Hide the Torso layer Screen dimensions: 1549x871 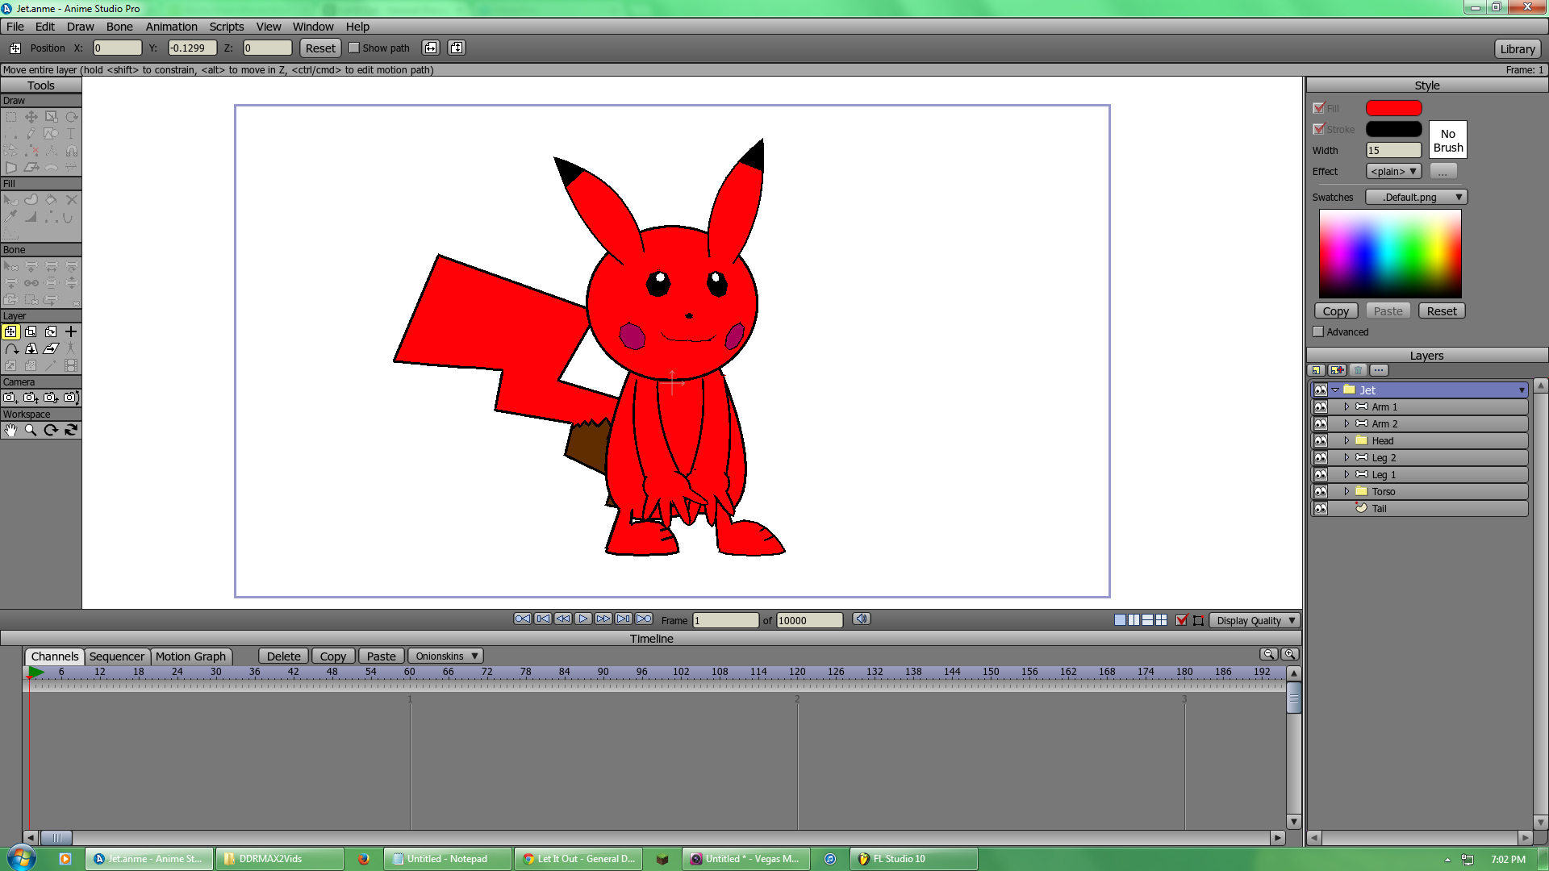(1321, 492)
